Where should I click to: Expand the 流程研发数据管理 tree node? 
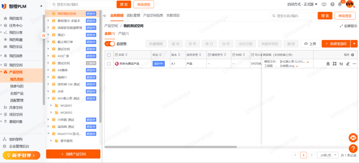click(x=48, y=28)
